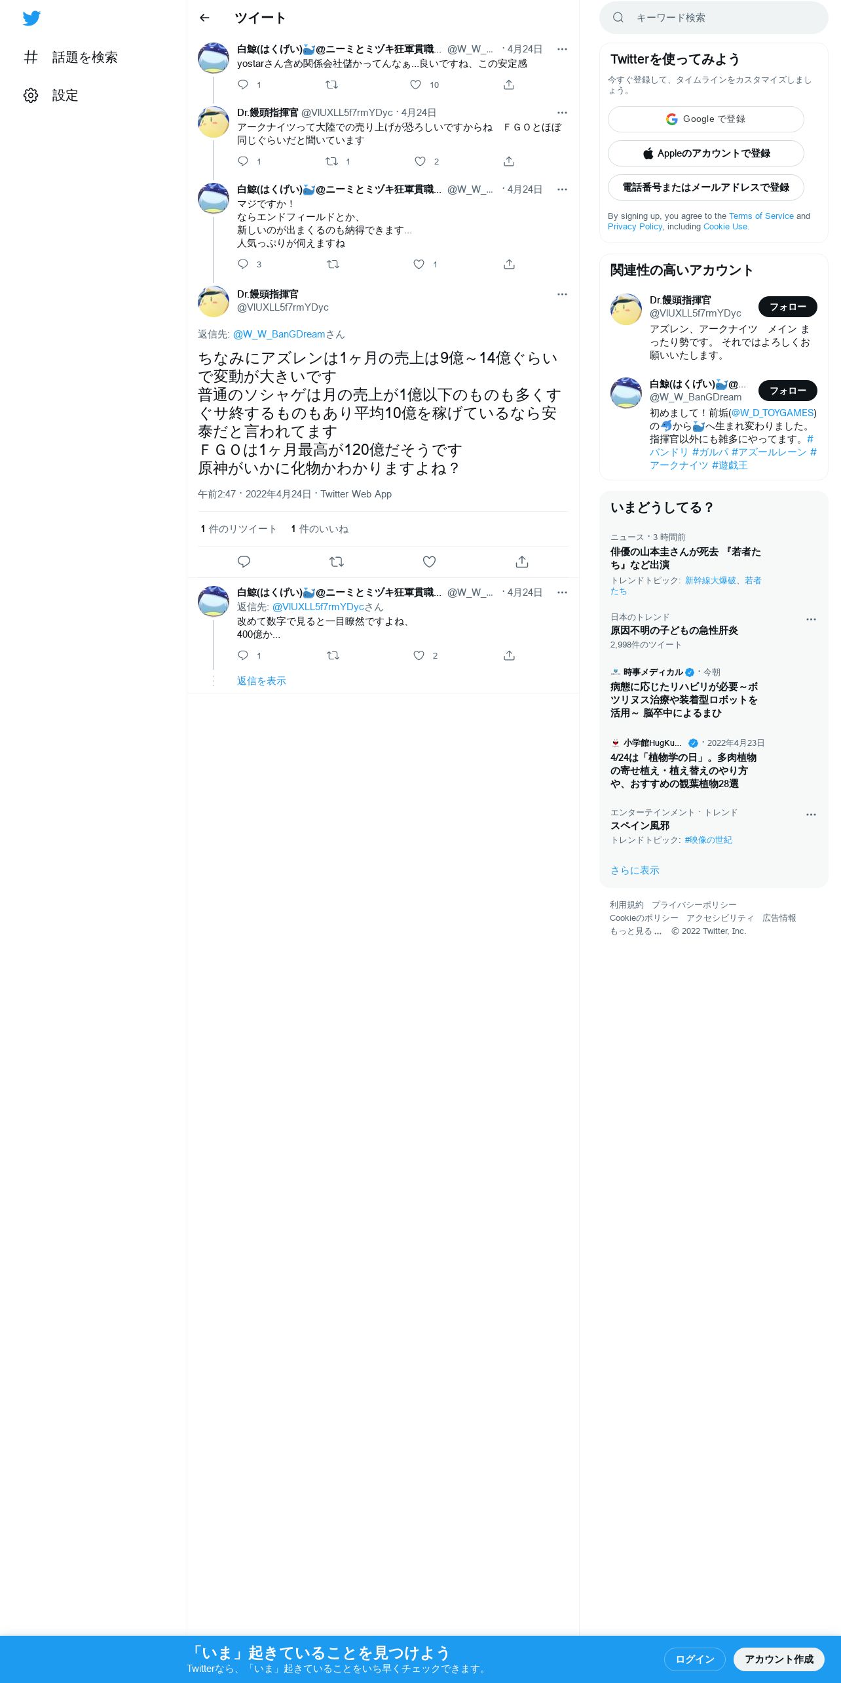
Task: Share the yostarさん含め関係会社 tweet
Action: pos(509,85)
